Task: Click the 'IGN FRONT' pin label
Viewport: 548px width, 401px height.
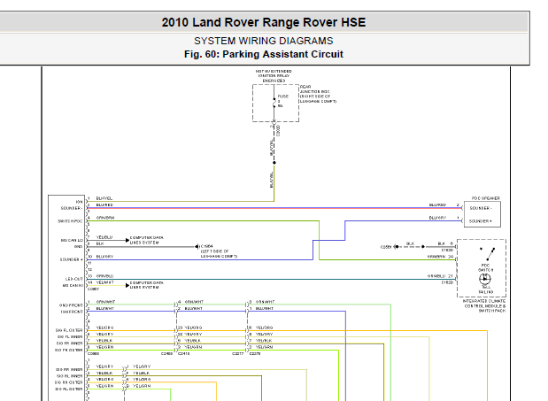Action: (x=72, y=312)
